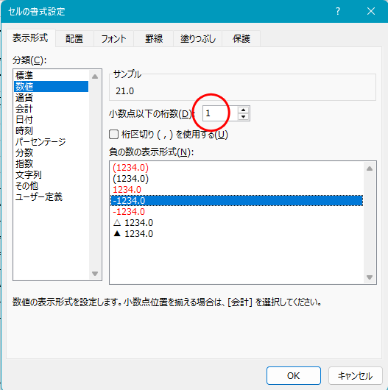Viewport: 388px width, 390px height.
Task: Click negative number list scroll up arrow
Action: click(370, 169)
